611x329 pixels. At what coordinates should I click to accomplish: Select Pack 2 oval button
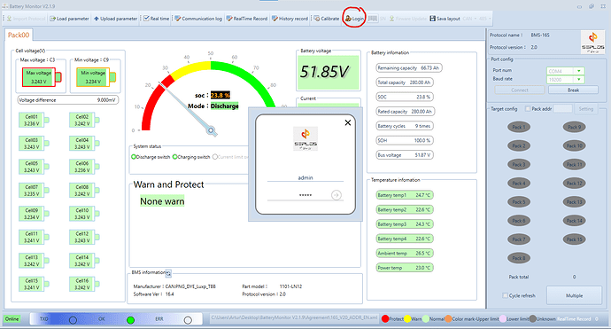click(x=519, y=145)
